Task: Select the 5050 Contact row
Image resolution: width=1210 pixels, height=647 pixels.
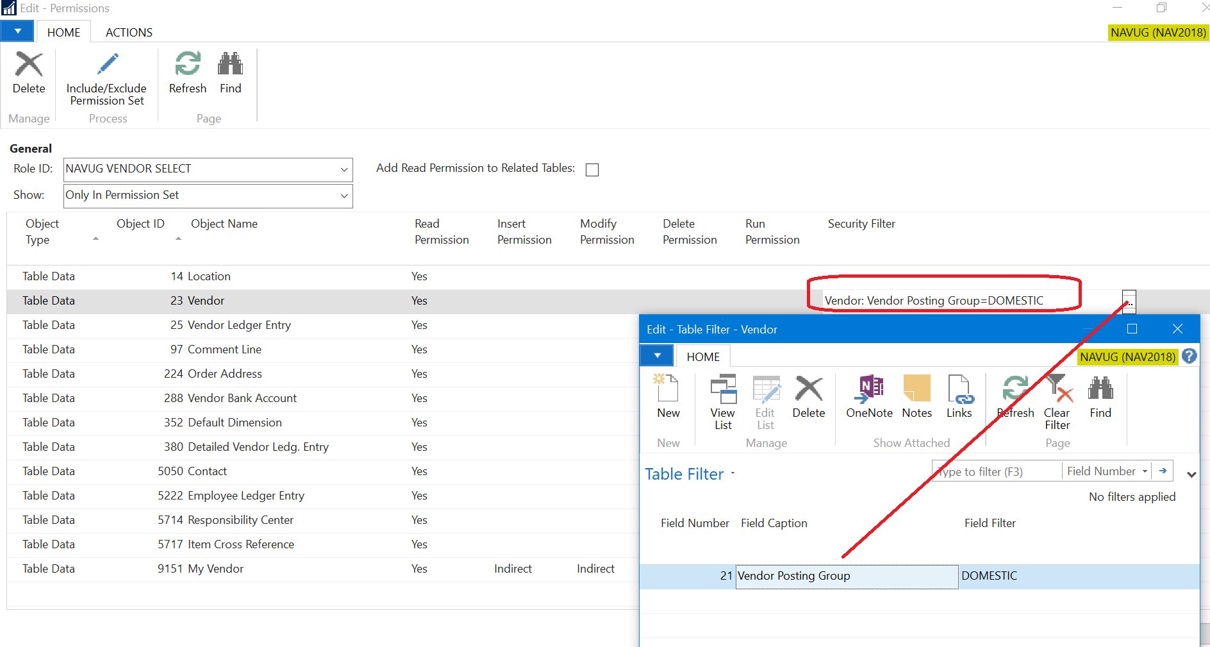Action: (322, 471)
